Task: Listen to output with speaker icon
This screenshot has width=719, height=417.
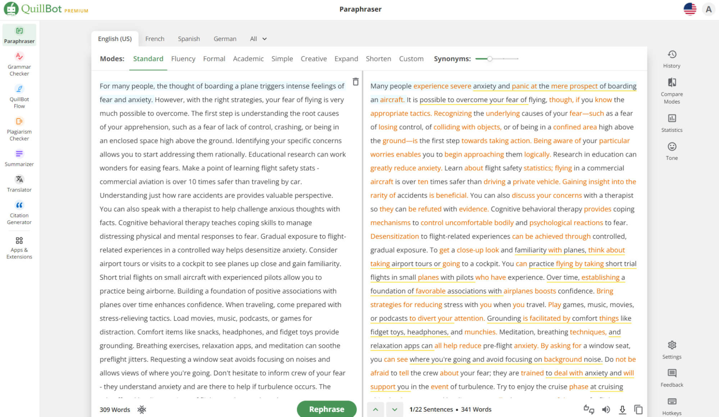Action: click(606, 409)
